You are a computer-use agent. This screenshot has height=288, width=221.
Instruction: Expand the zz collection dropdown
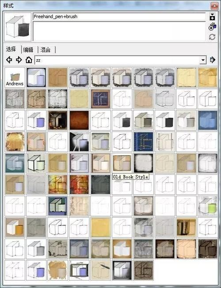tap(203, 60)
